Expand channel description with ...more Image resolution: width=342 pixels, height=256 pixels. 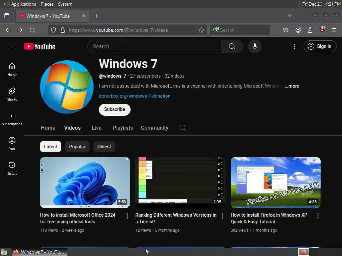pyautogui.click(x=292, y=86)
